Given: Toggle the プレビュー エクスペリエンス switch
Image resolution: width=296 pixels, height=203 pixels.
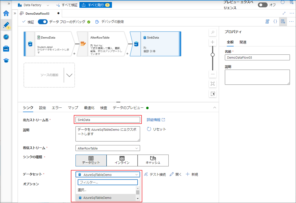Looking at the screenshot, I should pyautogui.click(x=263, y=5).
